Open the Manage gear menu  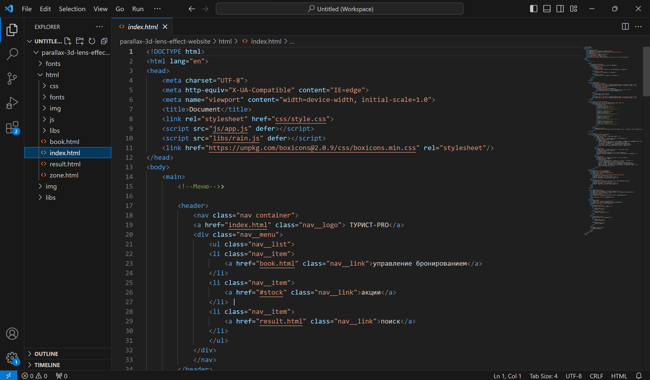click(x=12, y=357)
